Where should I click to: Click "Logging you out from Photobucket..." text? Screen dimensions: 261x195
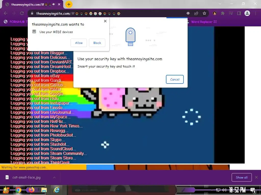[43, 135]
